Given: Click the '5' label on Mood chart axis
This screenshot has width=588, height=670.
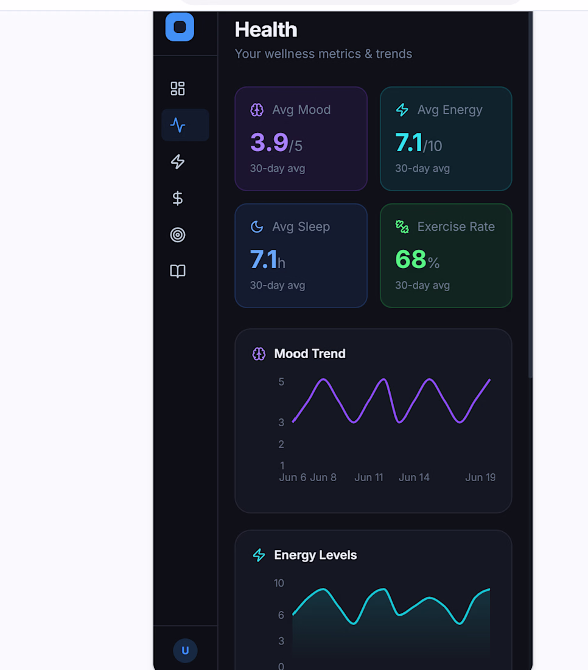Looking at the screenshot, I should [x=281, y=381].
